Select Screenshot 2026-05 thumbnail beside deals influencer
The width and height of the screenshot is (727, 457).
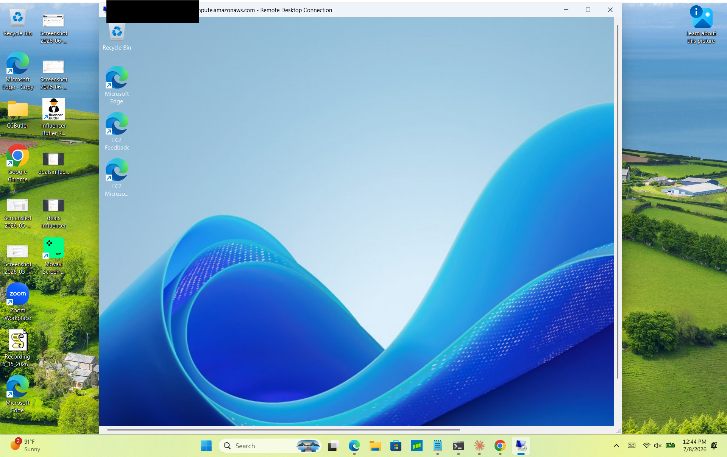(x=17, y=214)
